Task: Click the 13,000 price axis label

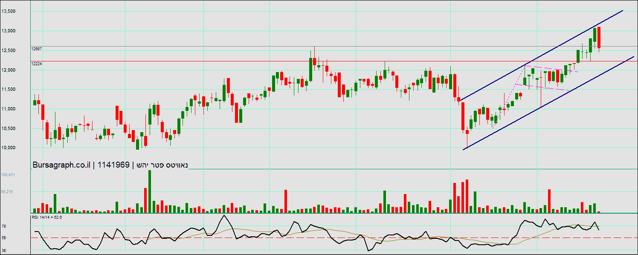Action: pos(9,31)
